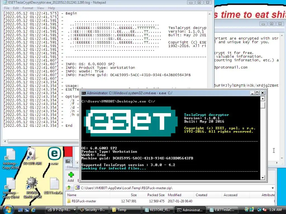Click down arrow of cmd window scrollbar
Screen dimensions: 286x214
coord(263,177)
